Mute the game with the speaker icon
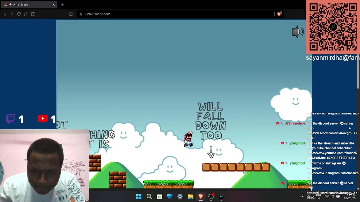This screenshot has width=360, height=202. (298, 32)
